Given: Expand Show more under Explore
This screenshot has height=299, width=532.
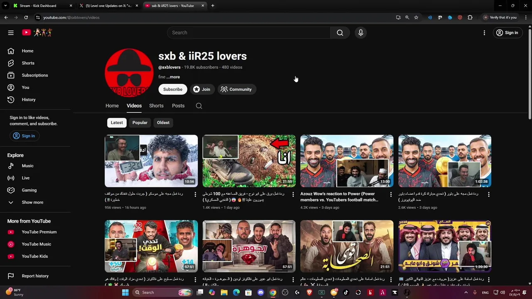Looking at the screenshot, I should click(x=35, y=202).
